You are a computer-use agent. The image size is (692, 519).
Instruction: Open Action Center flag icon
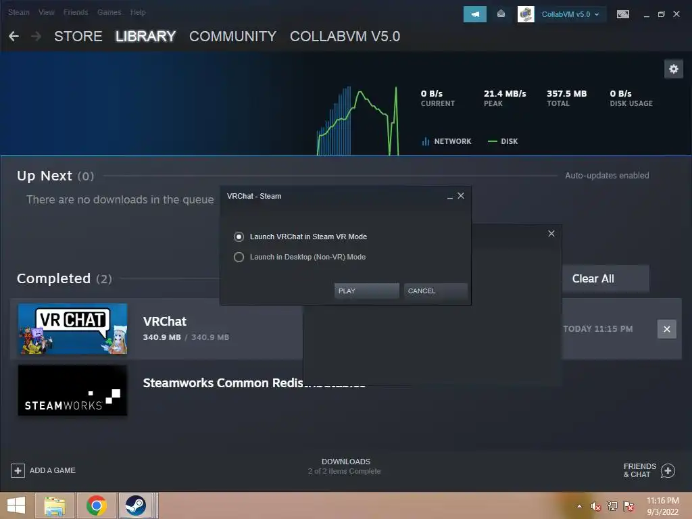(x=628, y=506)
